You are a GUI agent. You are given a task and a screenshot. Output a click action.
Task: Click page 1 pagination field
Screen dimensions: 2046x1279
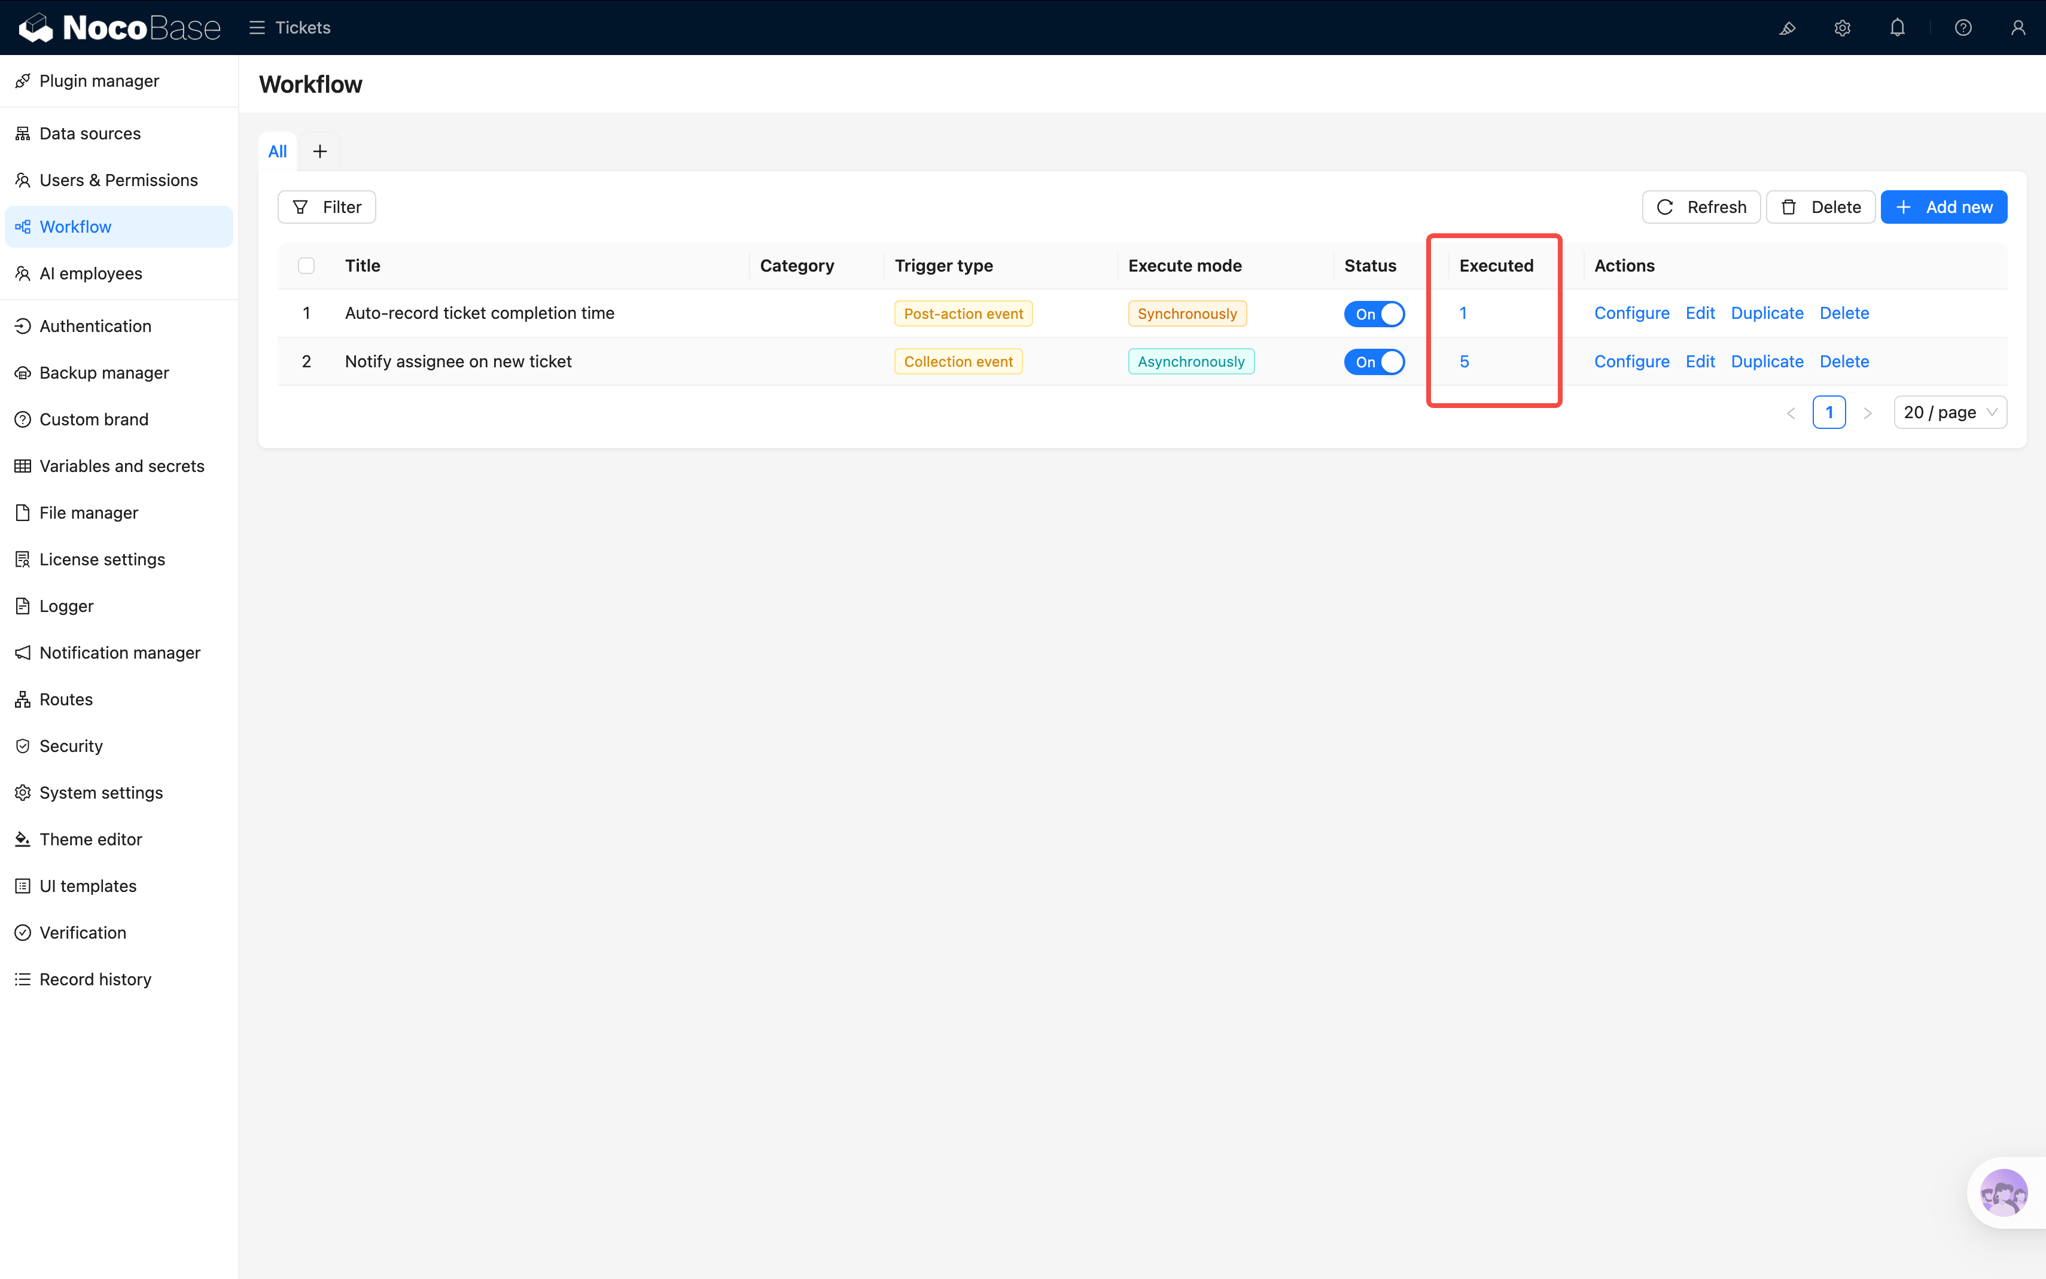pos(1829,412)
